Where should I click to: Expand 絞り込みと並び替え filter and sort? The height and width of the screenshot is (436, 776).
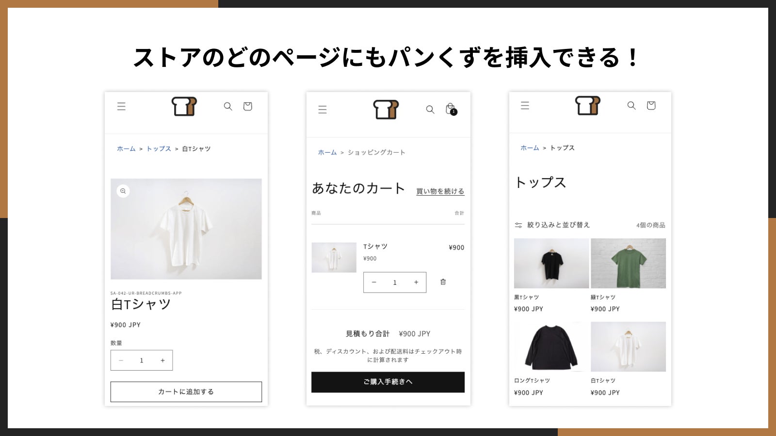(x=552, y=225)
